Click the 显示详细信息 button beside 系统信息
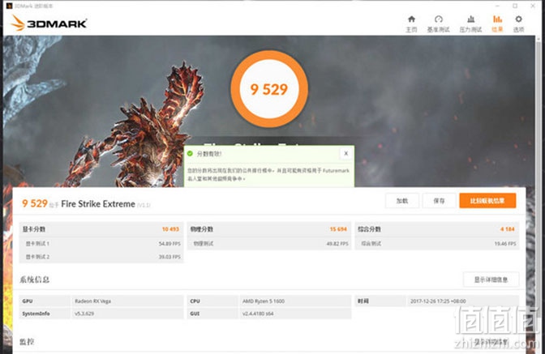Viewport: 545px width, 354px height. coord(491,279)
